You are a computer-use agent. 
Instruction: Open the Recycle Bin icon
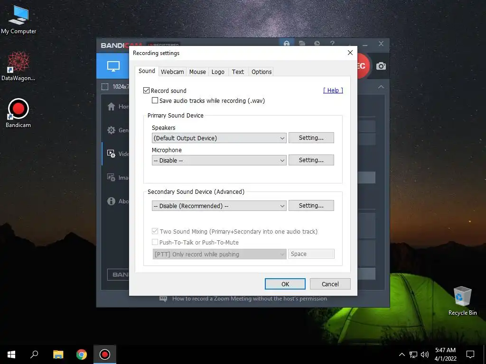click(462, 301)
